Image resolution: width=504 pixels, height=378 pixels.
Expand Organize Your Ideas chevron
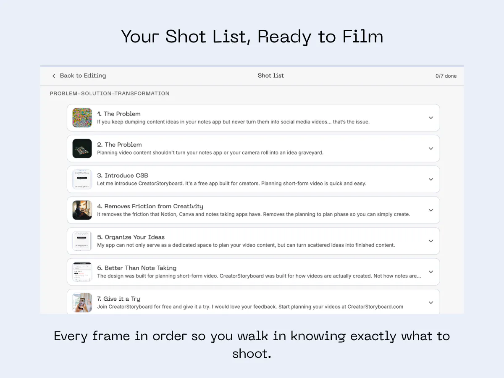[430, 241]
